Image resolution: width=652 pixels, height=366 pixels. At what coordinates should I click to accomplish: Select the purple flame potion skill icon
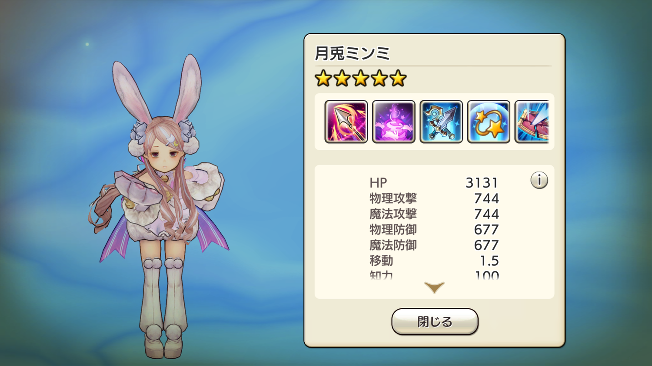pos(394,122)
